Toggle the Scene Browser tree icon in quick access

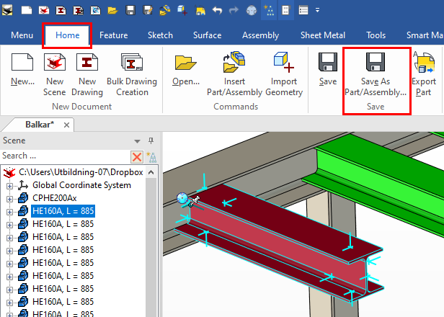pos(269,10)
